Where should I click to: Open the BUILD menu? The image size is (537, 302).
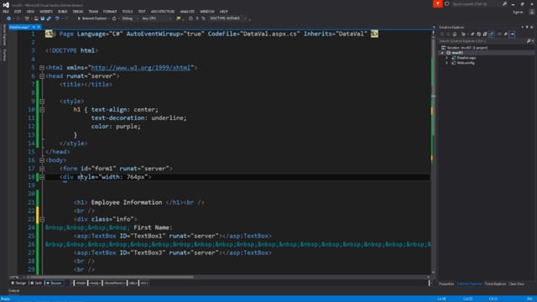tap(62, 11)
